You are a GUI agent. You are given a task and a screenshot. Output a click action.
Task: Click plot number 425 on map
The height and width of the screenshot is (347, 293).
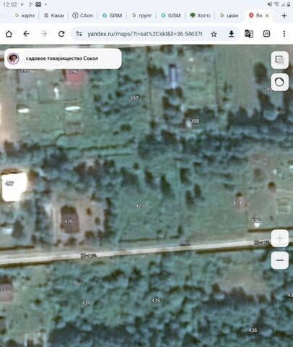coord(140,205)
